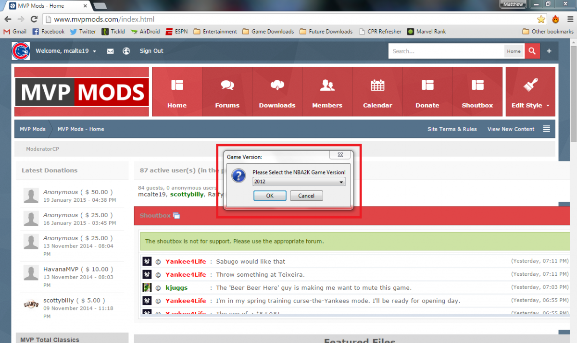Click the red search magnifier button
577x343 pixels.
tap(532, 51)
